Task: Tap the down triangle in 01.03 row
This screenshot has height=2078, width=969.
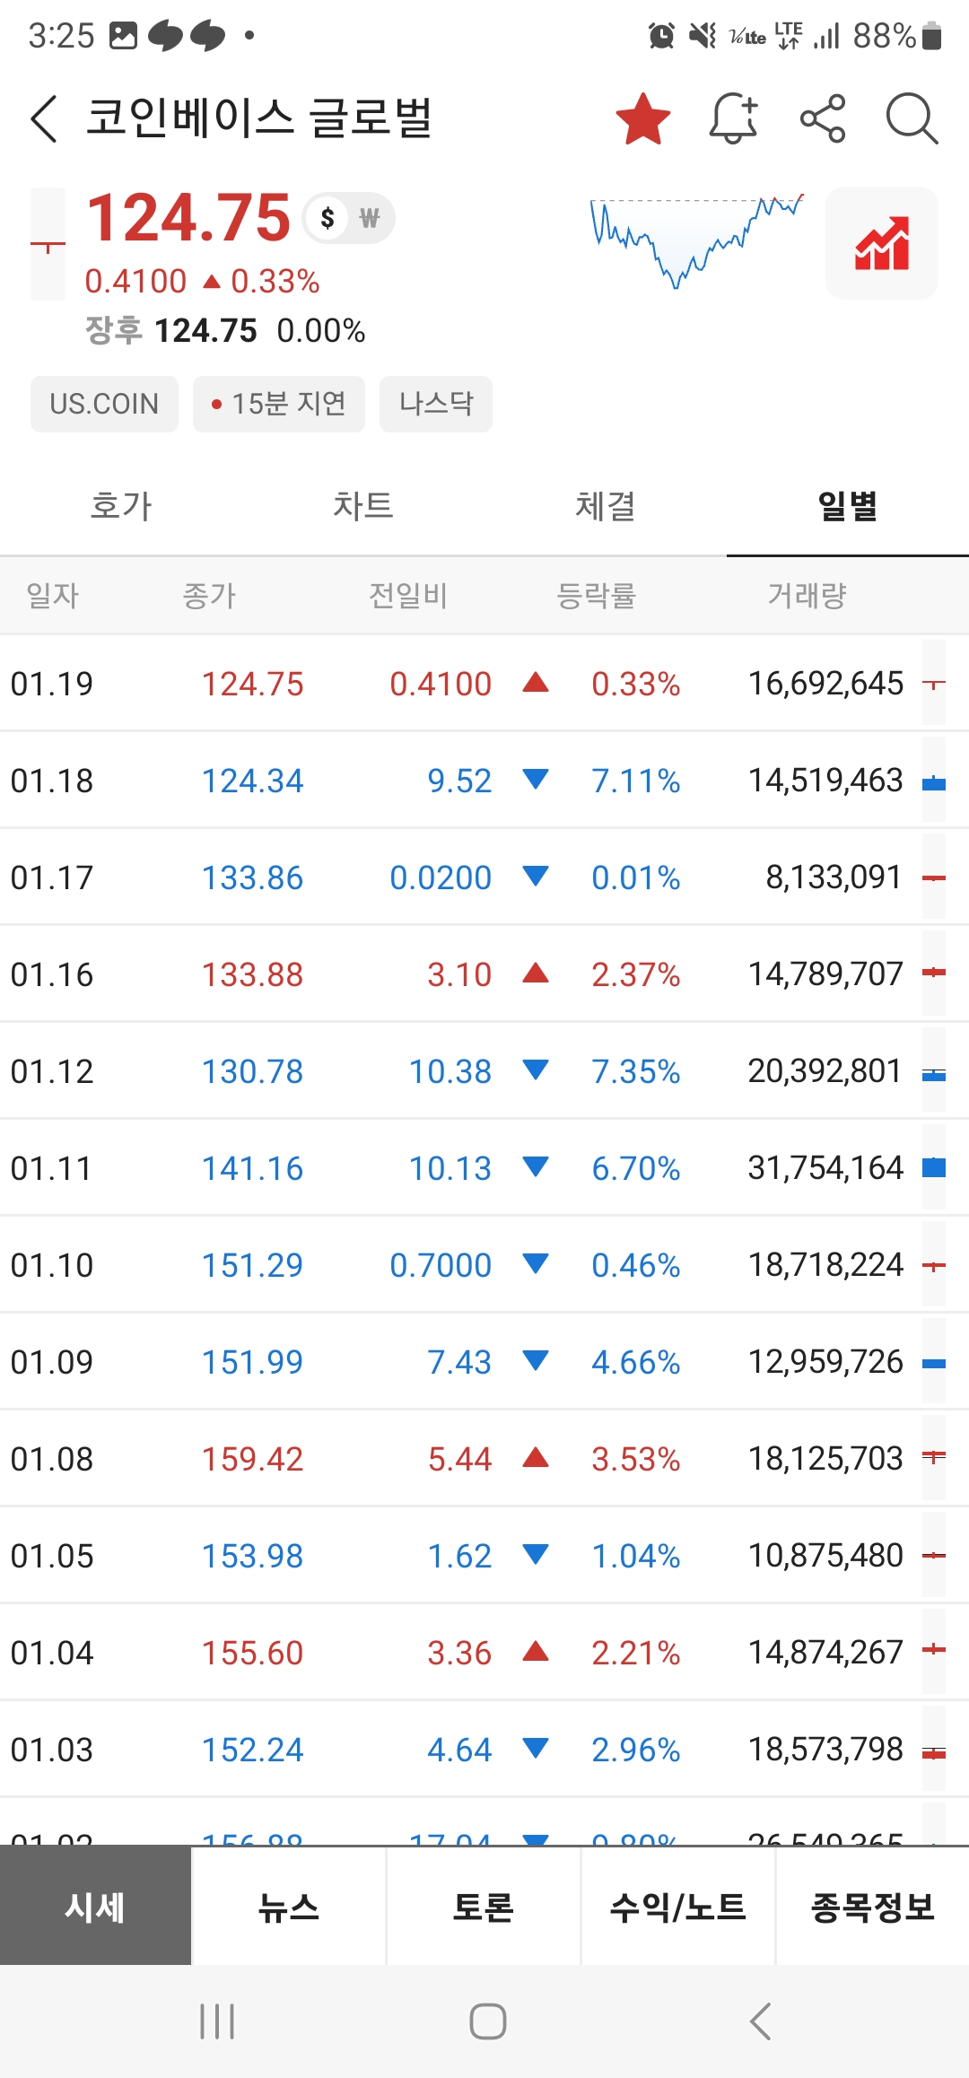Action: coord(536,1748)
